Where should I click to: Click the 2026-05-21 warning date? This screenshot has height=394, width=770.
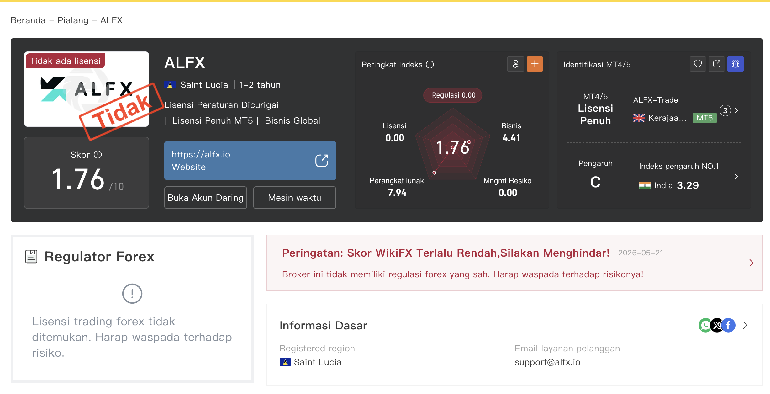[641, 253]
